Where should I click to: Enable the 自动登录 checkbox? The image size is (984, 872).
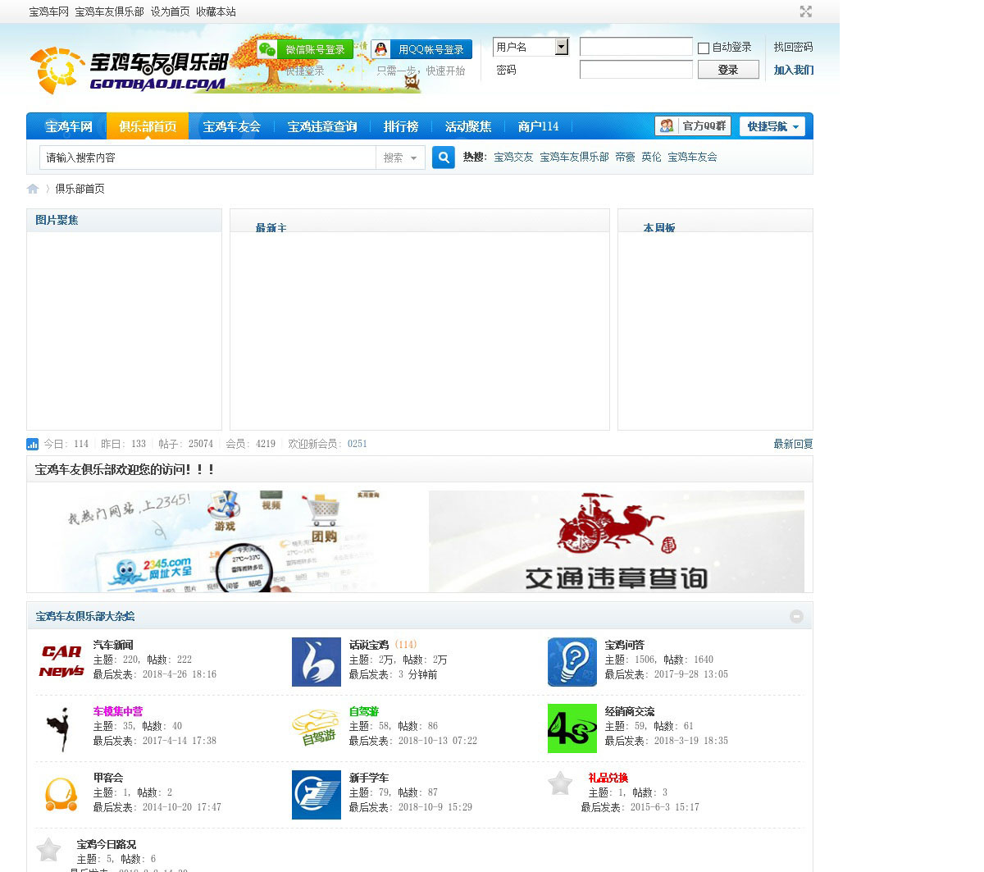pos(704,48)
